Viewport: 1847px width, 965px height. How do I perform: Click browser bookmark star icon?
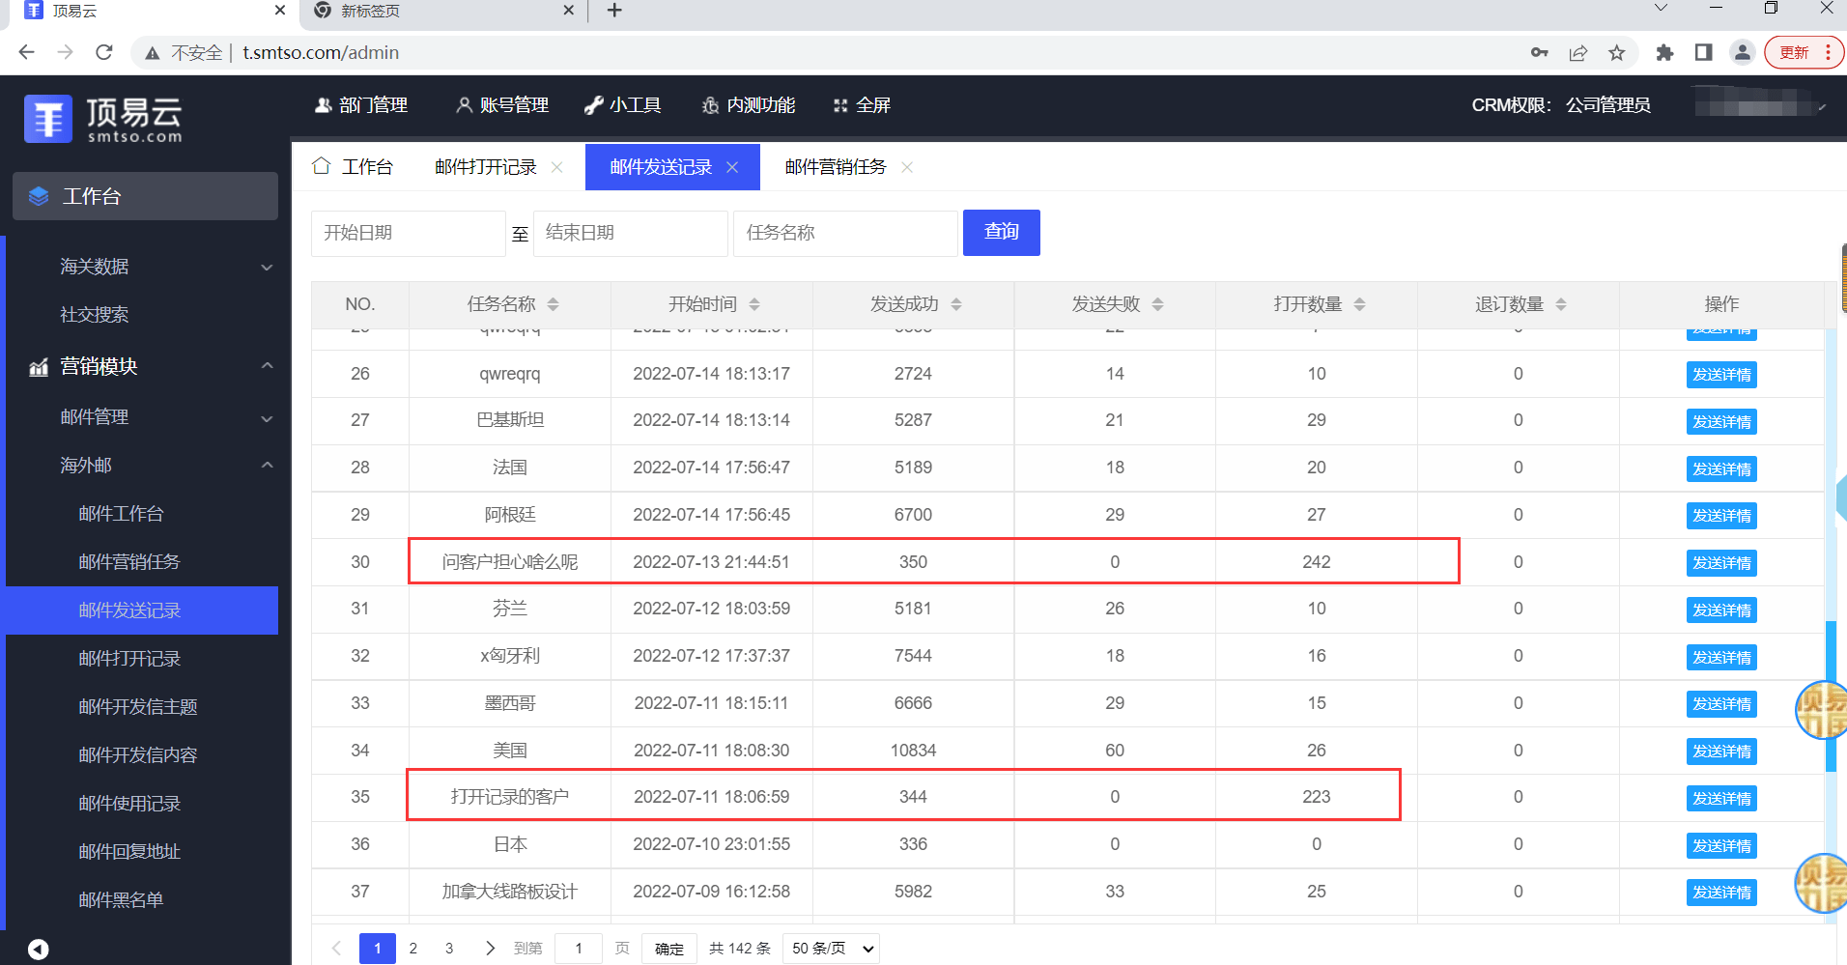[1617, 53]
